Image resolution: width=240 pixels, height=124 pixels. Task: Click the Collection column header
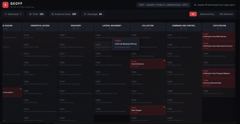tap(148, 27)
